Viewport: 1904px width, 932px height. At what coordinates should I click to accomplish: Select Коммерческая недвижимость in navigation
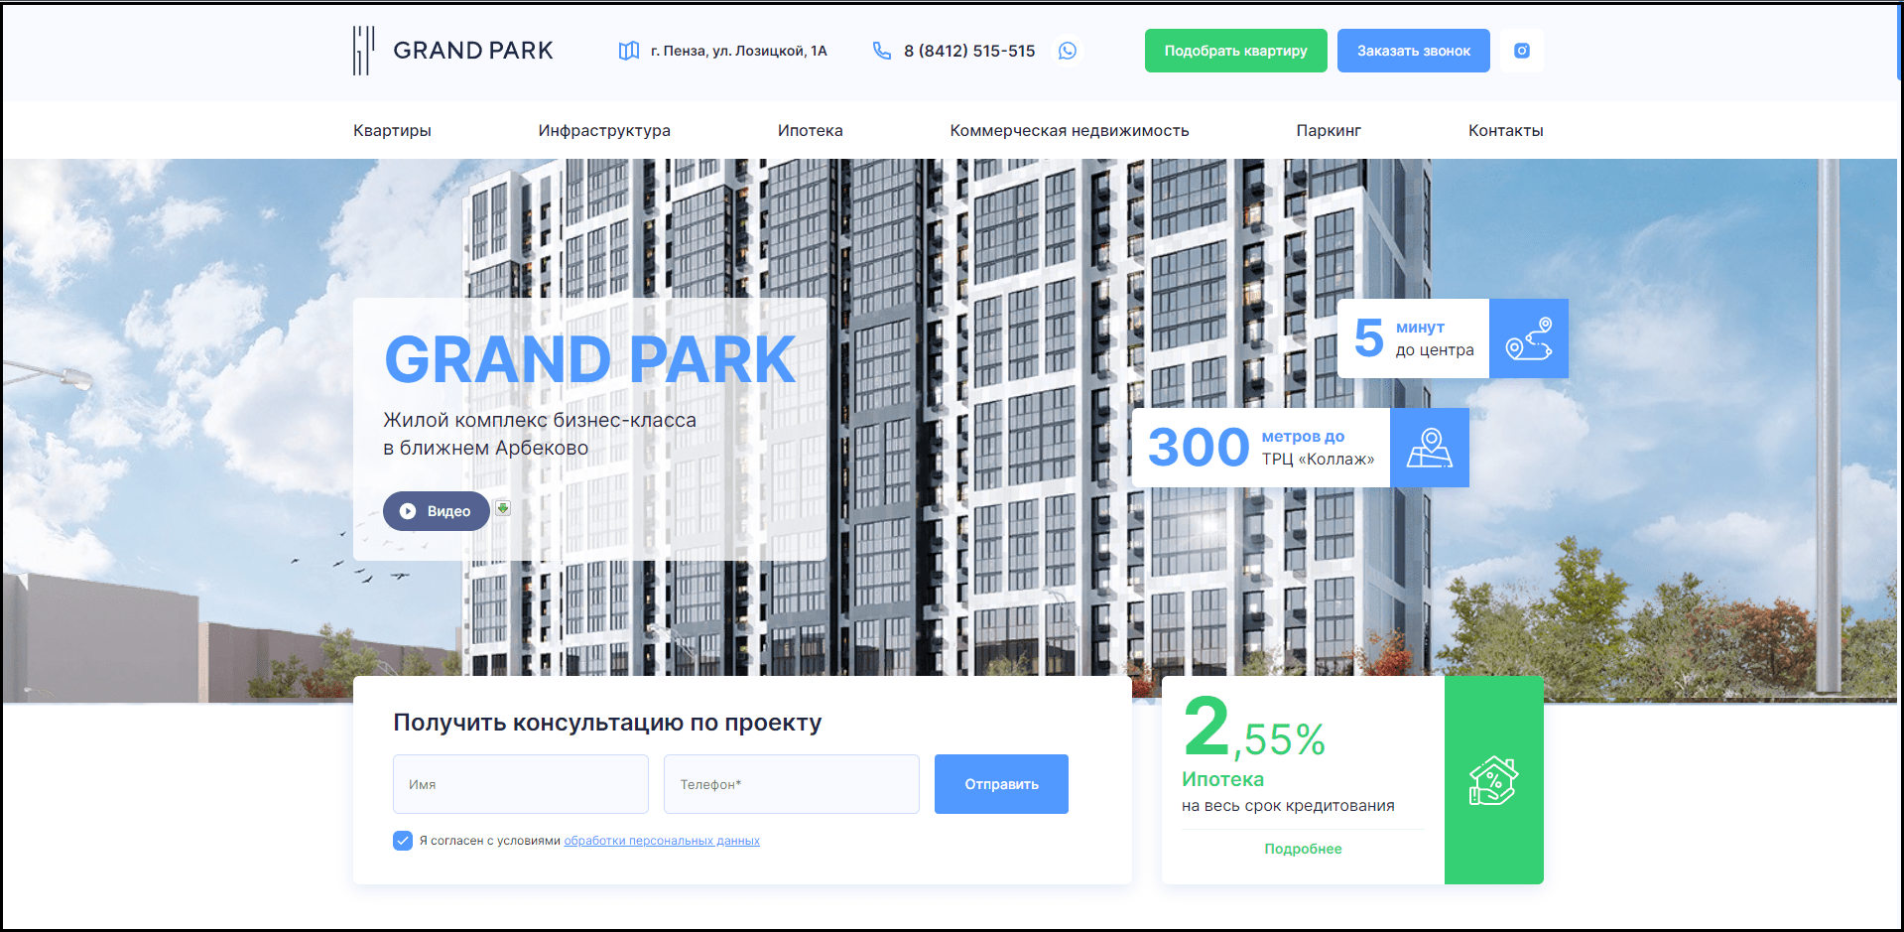coord(1069,131)
